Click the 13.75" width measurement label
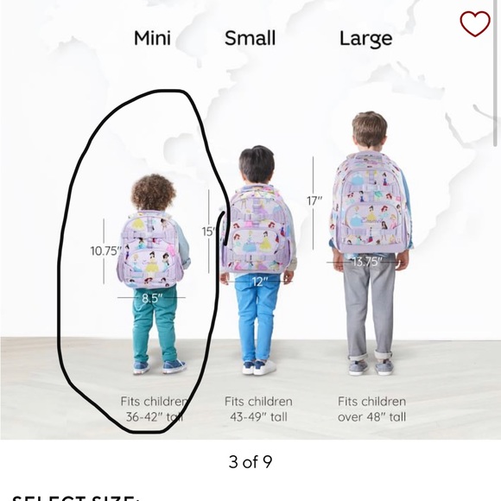Screen dimensions: 501x501 (367, 262)
